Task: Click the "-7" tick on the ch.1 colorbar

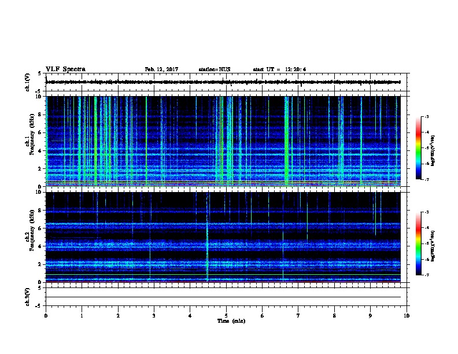Action: pyautogui.click(x=426, y=179)
